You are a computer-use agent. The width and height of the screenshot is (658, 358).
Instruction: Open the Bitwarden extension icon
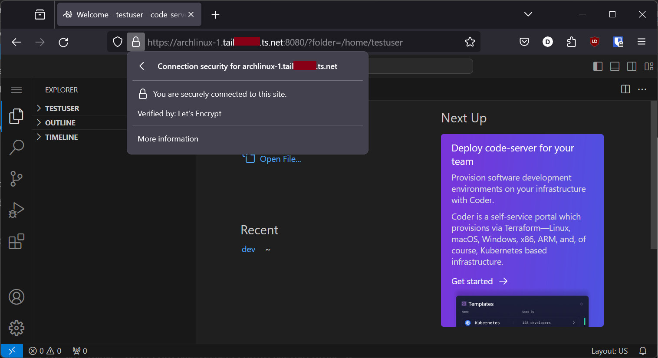click(618, 42)
